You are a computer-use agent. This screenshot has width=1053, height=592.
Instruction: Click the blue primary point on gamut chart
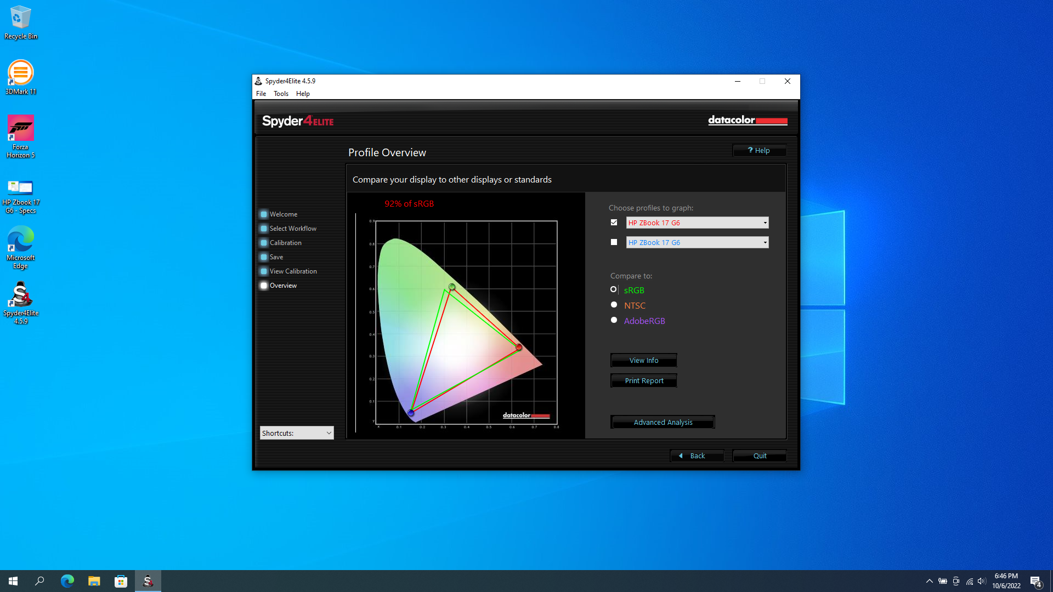coord(411,413)
